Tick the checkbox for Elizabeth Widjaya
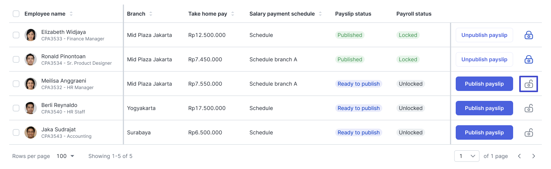551x169 pixels. (16, 35)
